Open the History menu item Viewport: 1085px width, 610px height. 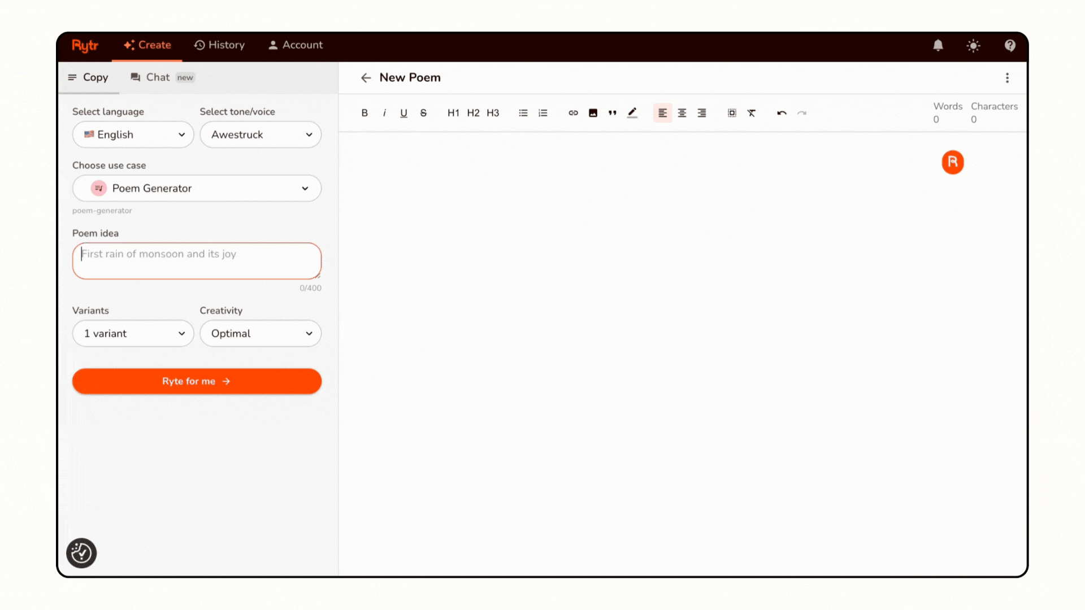219,45
